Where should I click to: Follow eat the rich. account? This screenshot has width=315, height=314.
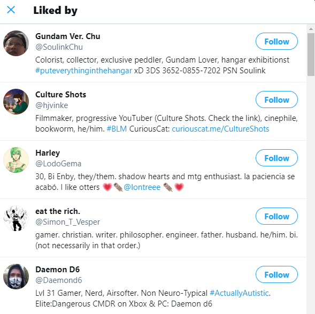[276, 216]
